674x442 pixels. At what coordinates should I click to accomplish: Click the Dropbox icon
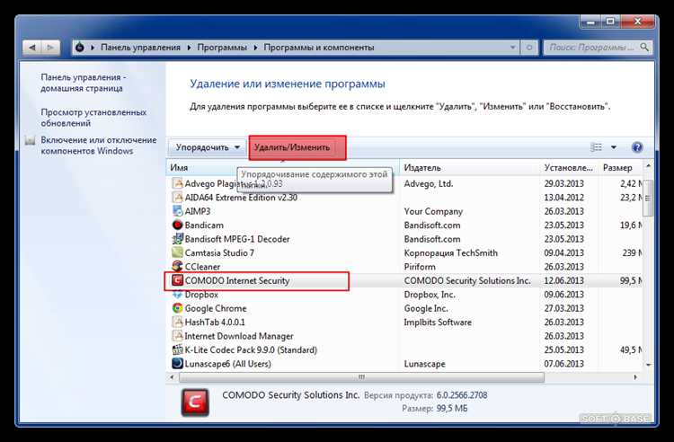177,295
